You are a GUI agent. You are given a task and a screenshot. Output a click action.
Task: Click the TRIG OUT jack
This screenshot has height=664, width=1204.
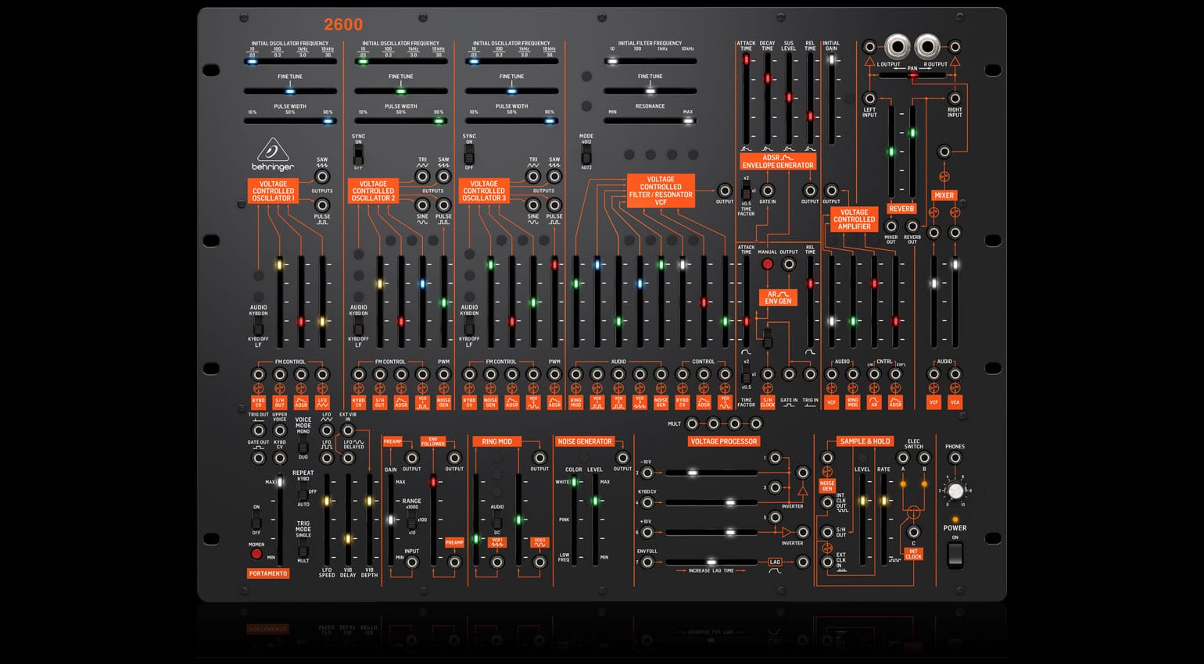coord(258,430)
